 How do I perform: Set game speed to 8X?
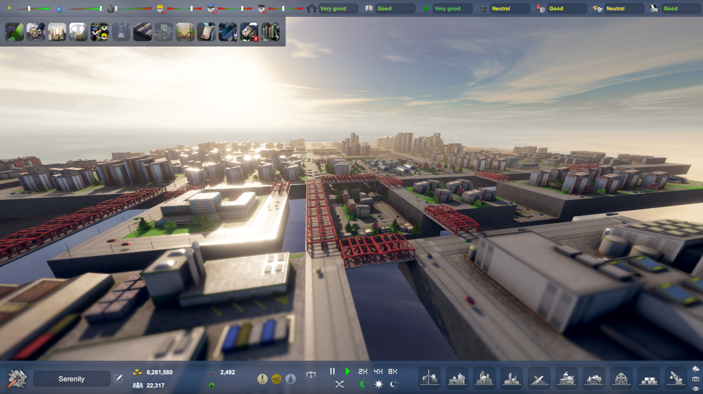coord(393,371)
